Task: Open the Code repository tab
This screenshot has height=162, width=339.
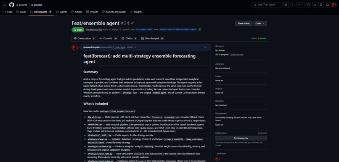Action: (8, 12)
